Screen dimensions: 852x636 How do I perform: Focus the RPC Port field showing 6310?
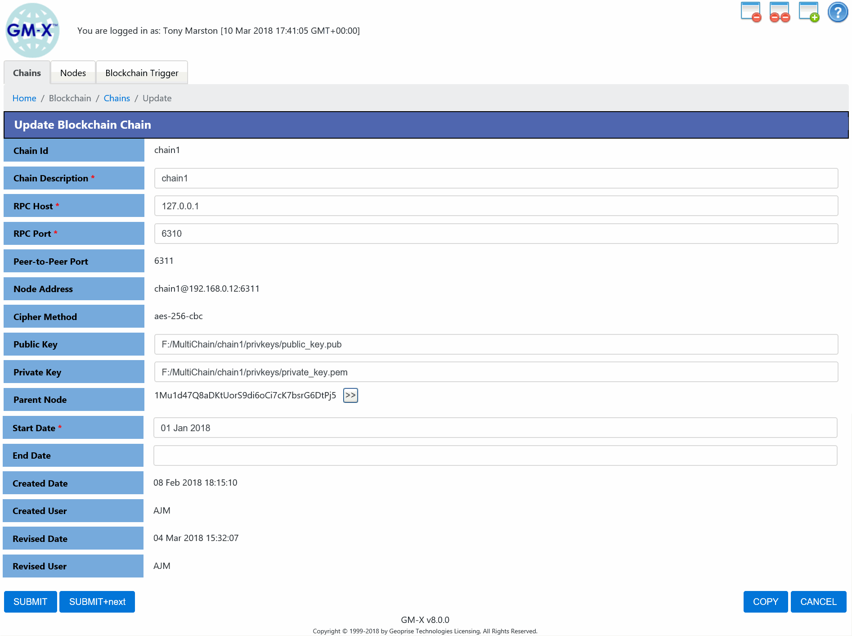[496, 234]
